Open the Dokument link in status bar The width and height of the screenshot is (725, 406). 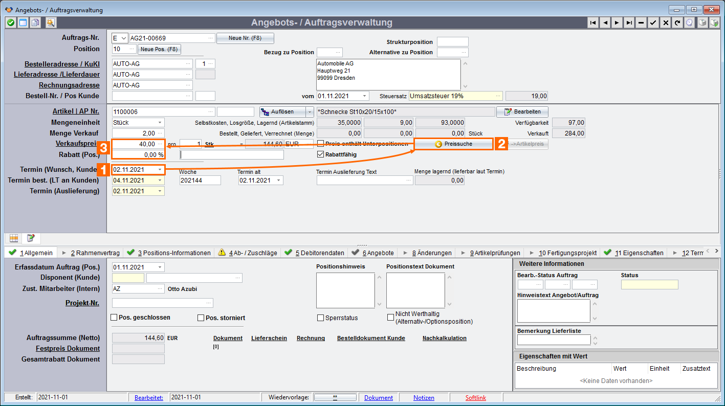pyautogui.click(x=379, y=397)
